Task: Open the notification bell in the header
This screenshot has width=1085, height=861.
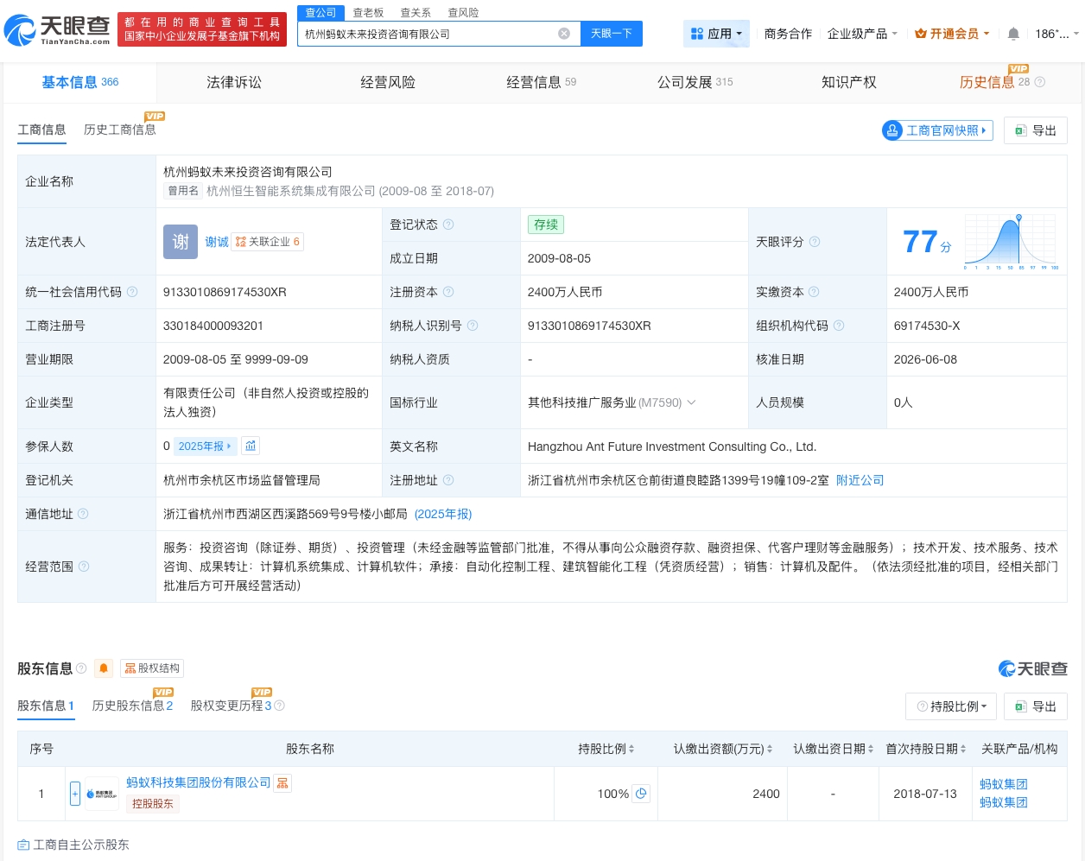Action: coord(1013,34)
